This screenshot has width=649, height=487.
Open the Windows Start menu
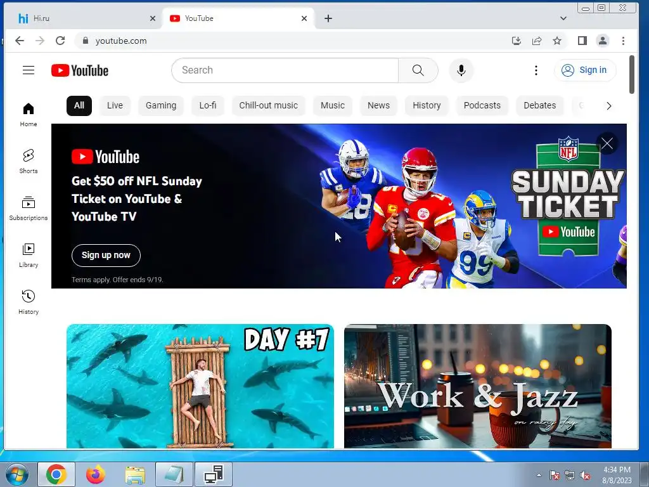(x=17, y=474)
